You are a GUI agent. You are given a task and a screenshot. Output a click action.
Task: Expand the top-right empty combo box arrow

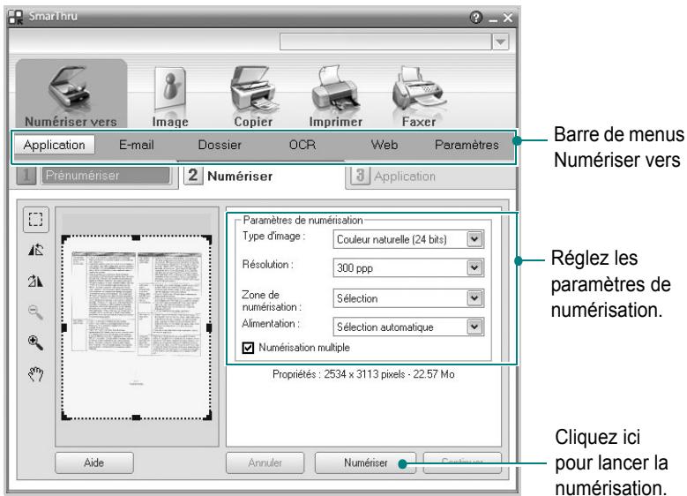pyautogui.click(x=500, y=42)
